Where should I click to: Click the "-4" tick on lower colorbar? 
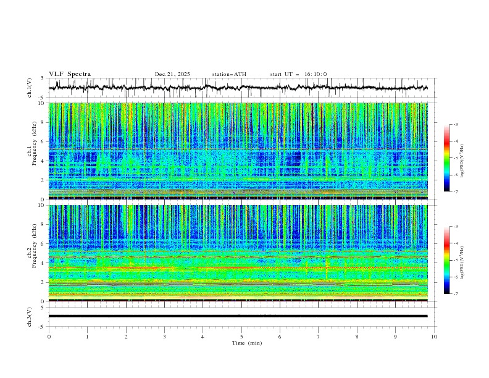[x=455, y=243]
